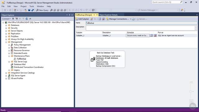Open the Manage Connections dropdown arrow

pyautogui.click(x=131, y=19)
